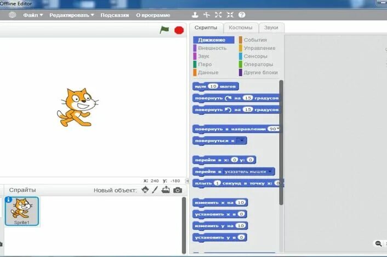Switch to the Звуки tab
Screen dimensions: 387x257
coord(271,27)
